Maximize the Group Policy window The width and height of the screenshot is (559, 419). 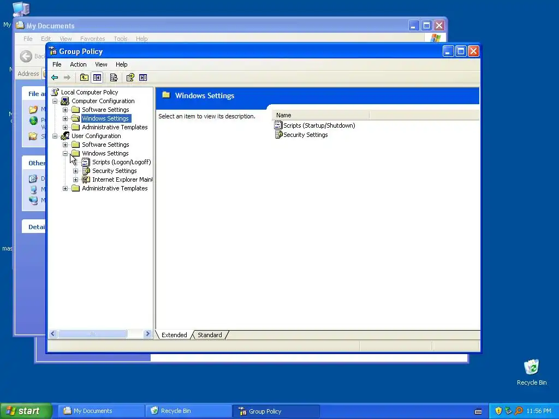point(461,51)
